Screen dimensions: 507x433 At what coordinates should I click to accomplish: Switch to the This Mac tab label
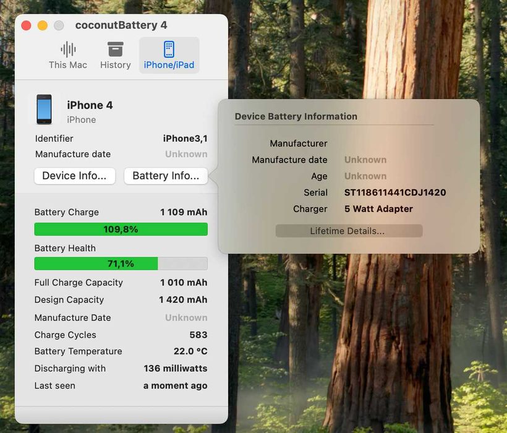click(68, 65)
